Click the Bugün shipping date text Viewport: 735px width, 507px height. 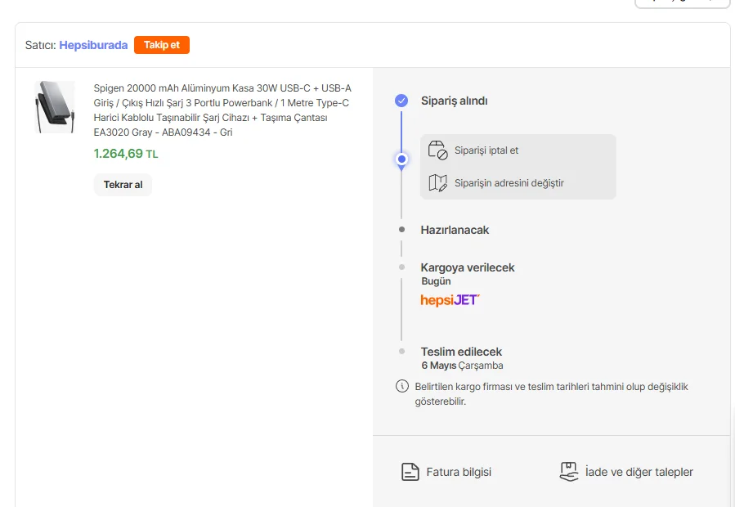tap(436, 281)
